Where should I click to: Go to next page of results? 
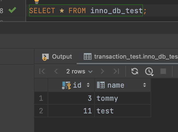(102, 71)
